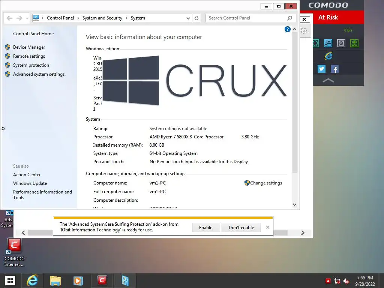This screenshot has width=384, height=288.
Task: Refresh the System page
Action: point(196,18)
